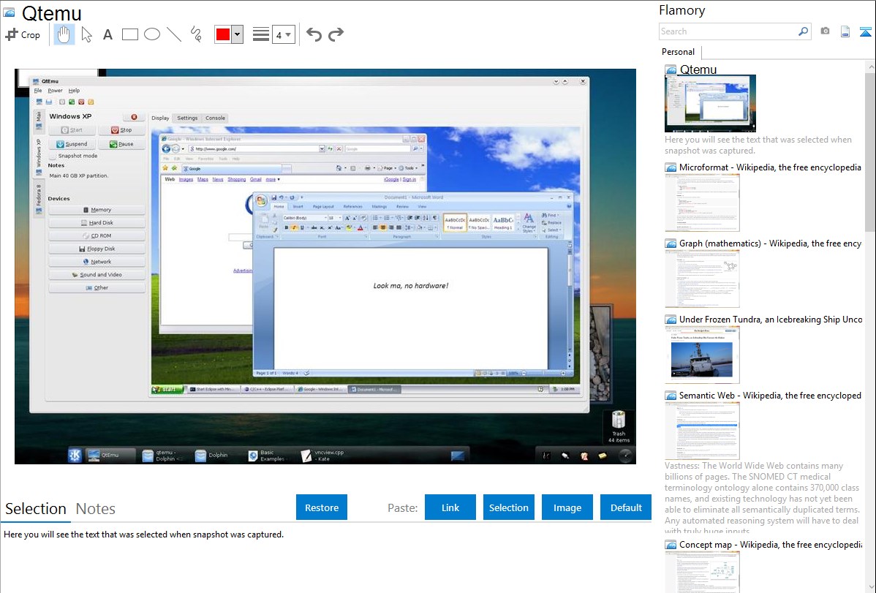Viewport: 876px width, 593px height.
Task: Open the Concept map snapshot title
Action: pos(770,544)
